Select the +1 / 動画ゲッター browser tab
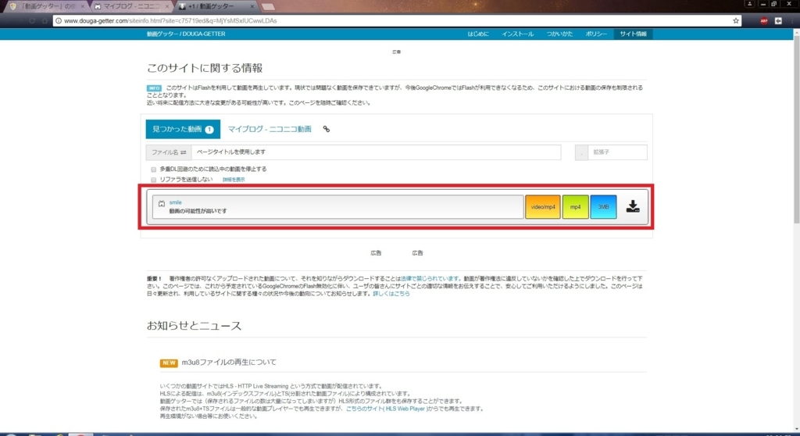 (214, 6)
